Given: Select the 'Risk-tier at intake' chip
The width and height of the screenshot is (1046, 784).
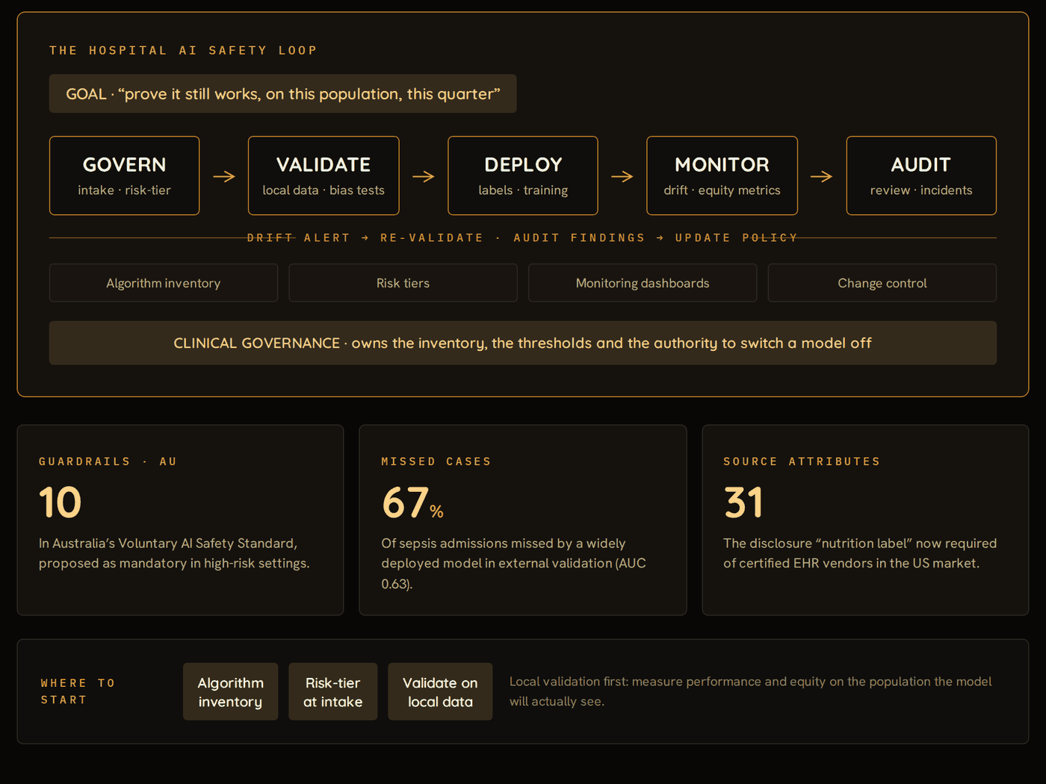Looking at the screenshot, I should pos(333,691).
